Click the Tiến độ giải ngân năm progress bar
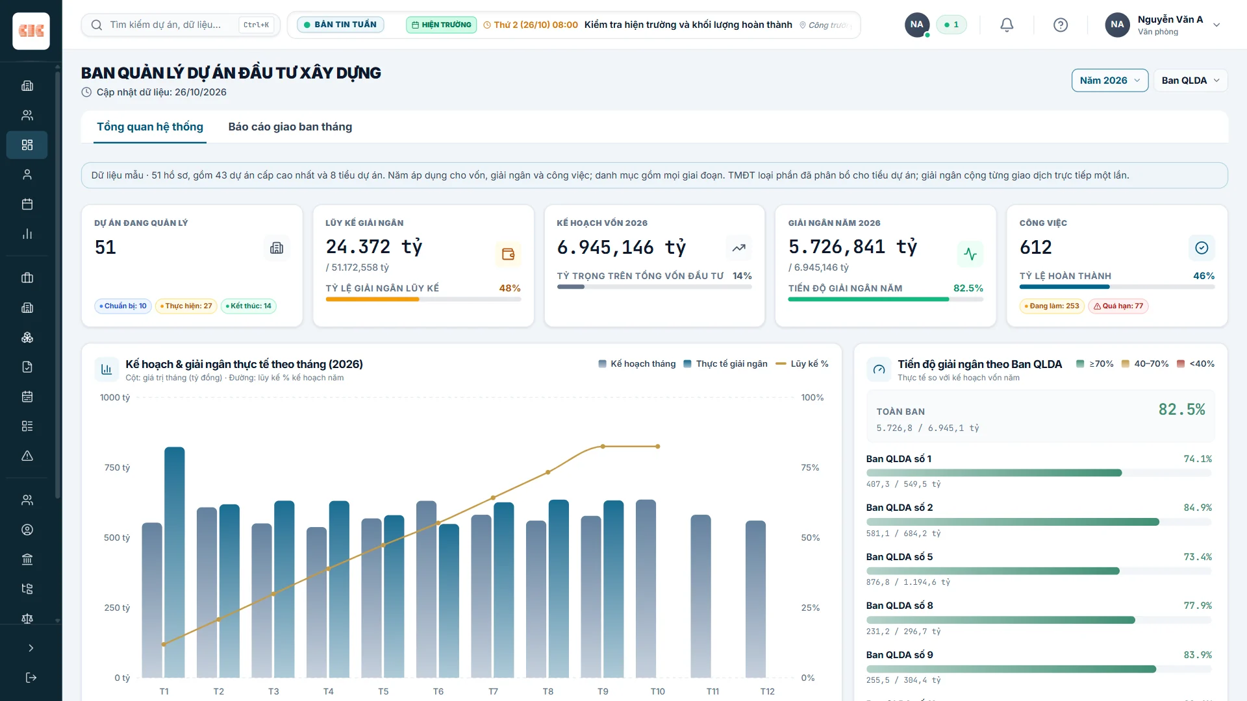Image resolution: width=1247 pixels, height=701 pixels. pyautogui.click(x=886, y=299)
